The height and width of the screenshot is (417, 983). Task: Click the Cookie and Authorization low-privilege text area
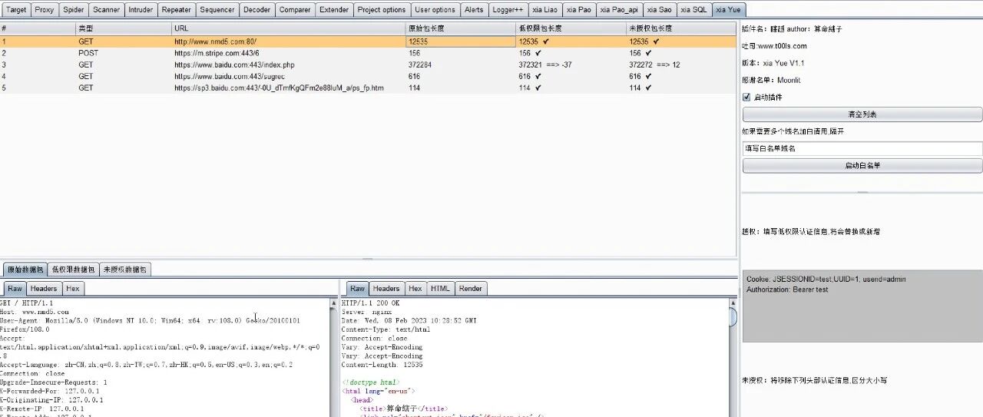coord(862,306)
